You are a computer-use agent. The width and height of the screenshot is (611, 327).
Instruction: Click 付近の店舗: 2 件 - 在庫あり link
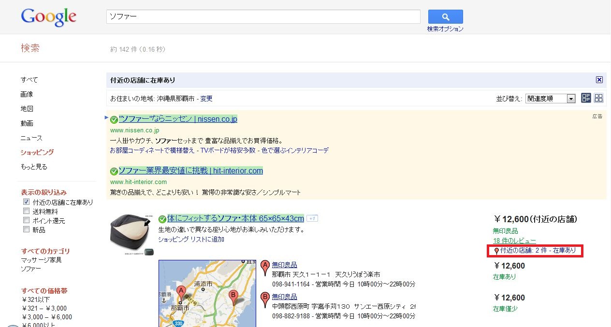(538, 251)
